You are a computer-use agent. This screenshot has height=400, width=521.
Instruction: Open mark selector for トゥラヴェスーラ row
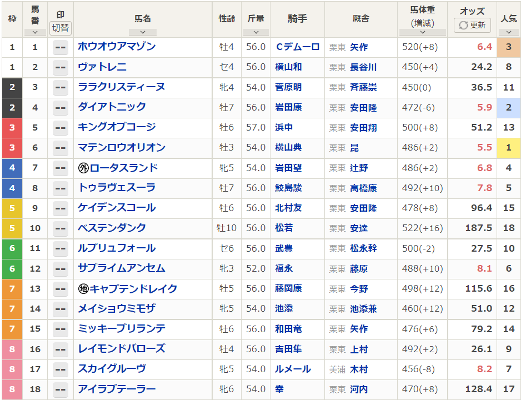(61, 188)
